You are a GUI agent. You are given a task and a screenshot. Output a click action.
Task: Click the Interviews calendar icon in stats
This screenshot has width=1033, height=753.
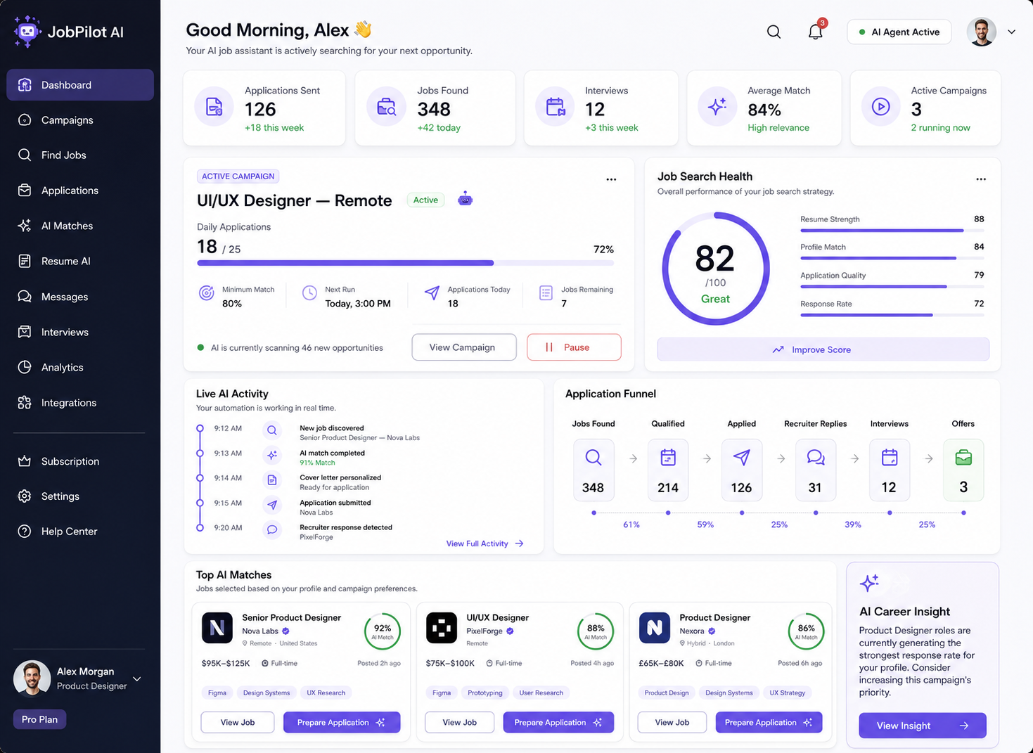[555, 107]
